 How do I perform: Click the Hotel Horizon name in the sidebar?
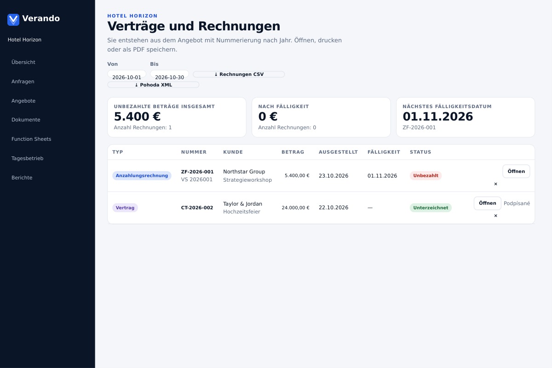tap(24, 40)
